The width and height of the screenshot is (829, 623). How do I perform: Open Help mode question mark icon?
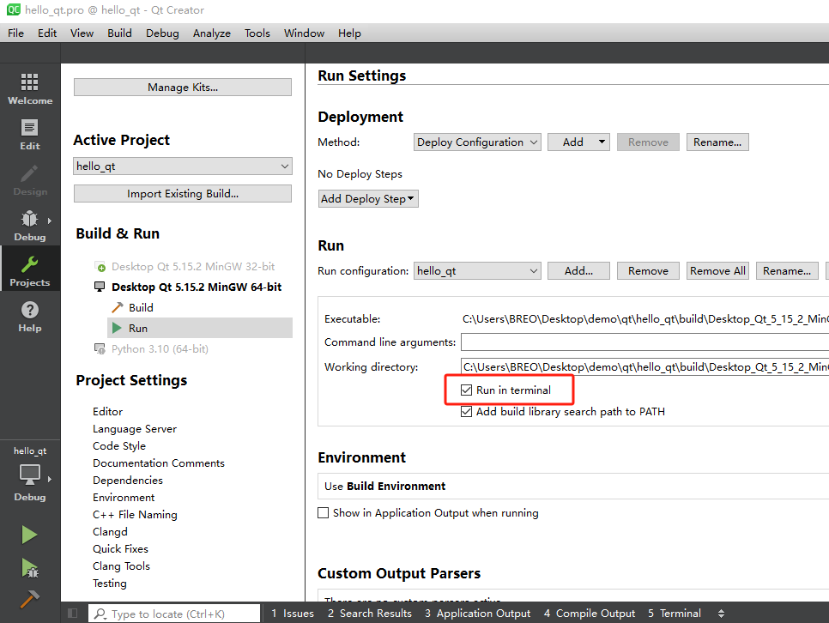(29, 310)
